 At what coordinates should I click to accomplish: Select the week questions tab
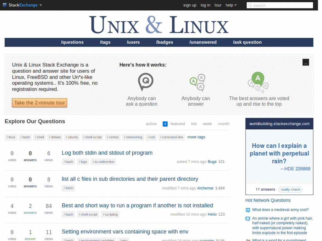207,124
